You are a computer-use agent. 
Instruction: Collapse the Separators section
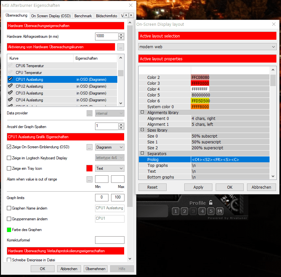tap(142, 153)
